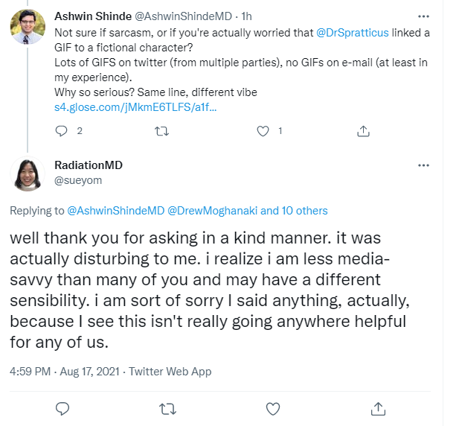The image size is (462, 426).
Task: Click the Twitter Web App source label
Action: click(170, 371)
